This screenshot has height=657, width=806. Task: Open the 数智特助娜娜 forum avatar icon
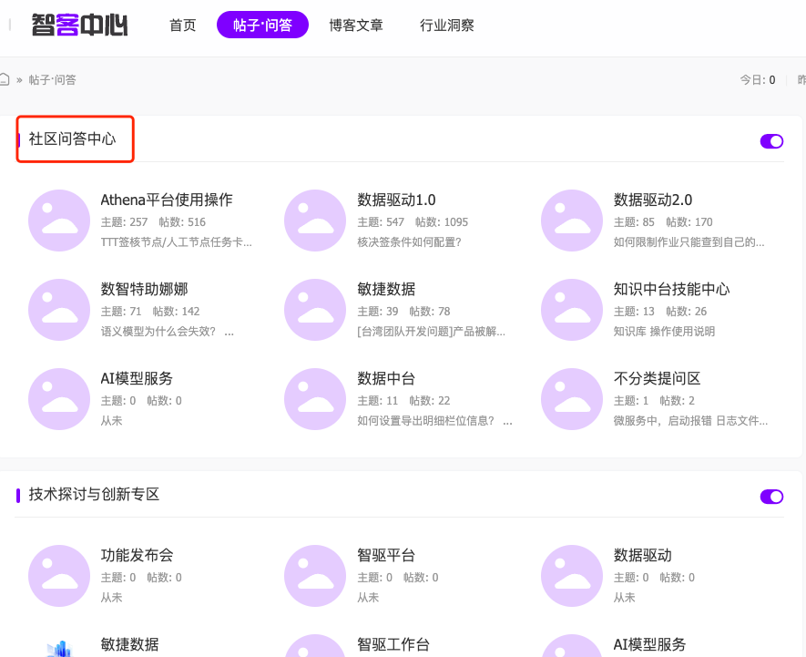point(58,310)
